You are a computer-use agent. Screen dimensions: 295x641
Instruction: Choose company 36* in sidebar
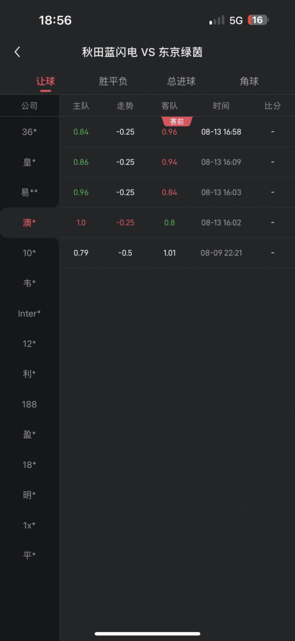29,131
